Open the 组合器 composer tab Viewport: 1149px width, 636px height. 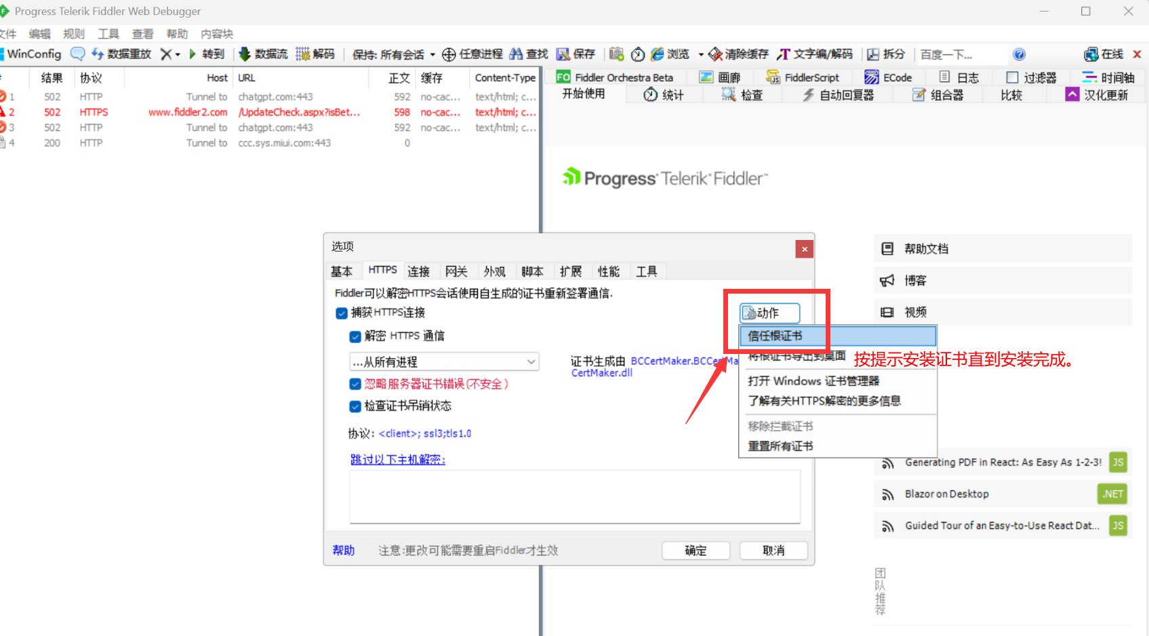click(938, 95)
